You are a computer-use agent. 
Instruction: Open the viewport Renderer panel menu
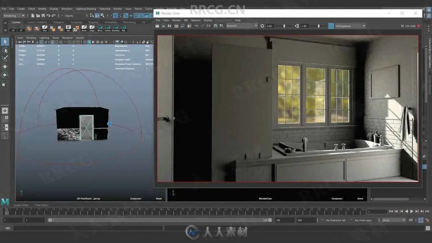point(67,37)
